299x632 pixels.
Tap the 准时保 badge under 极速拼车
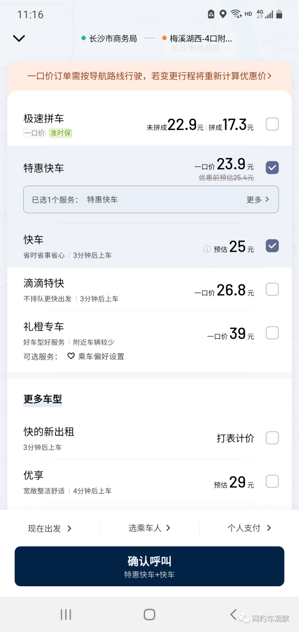61,133
